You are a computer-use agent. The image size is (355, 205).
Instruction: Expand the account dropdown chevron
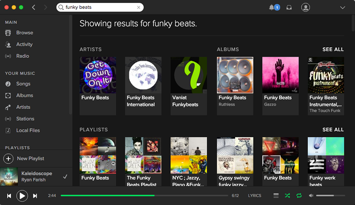(343, 8)
